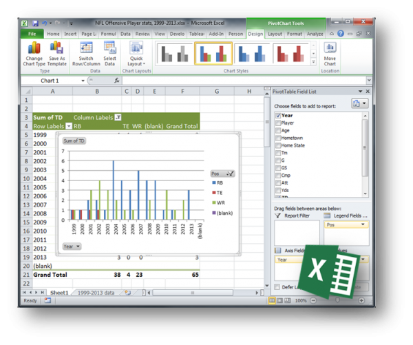
Task: Open the File tab
Action: click(32, 34)
